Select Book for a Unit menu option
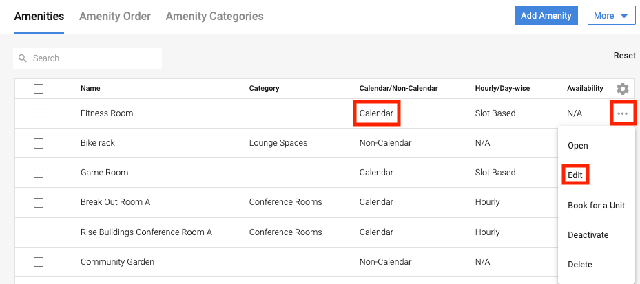 pos(596,205)
